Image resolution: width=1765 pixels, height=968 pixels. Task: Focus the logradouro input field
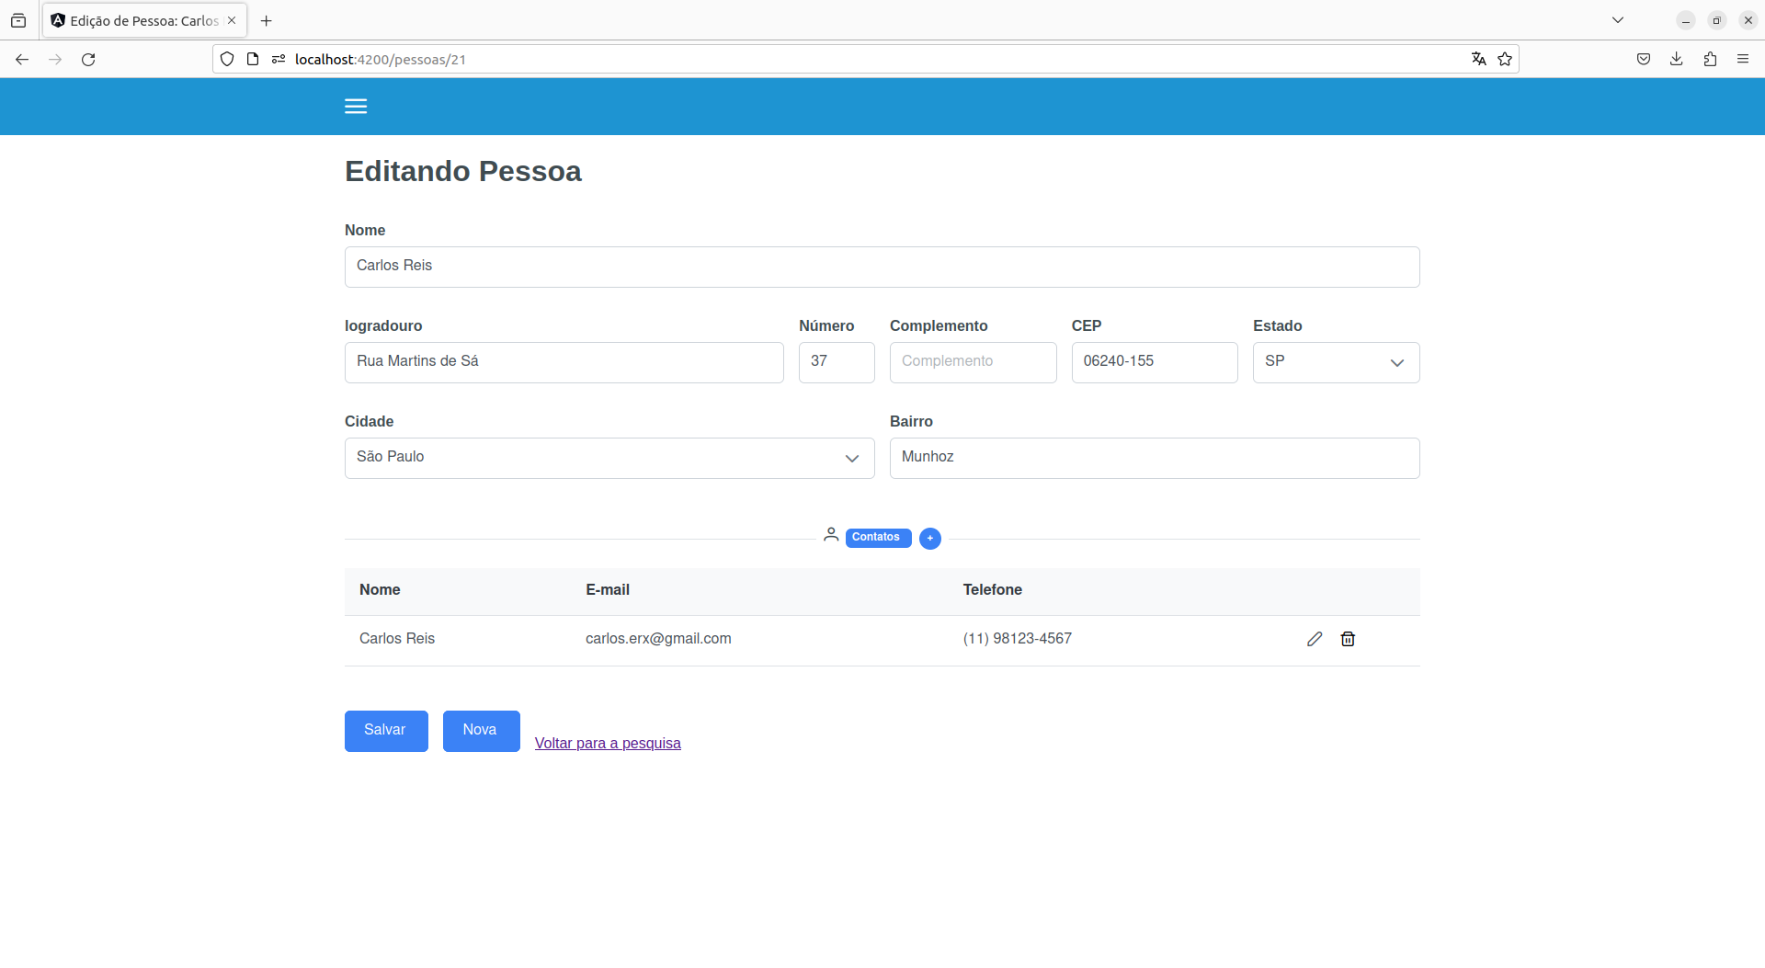pos(564,362)
